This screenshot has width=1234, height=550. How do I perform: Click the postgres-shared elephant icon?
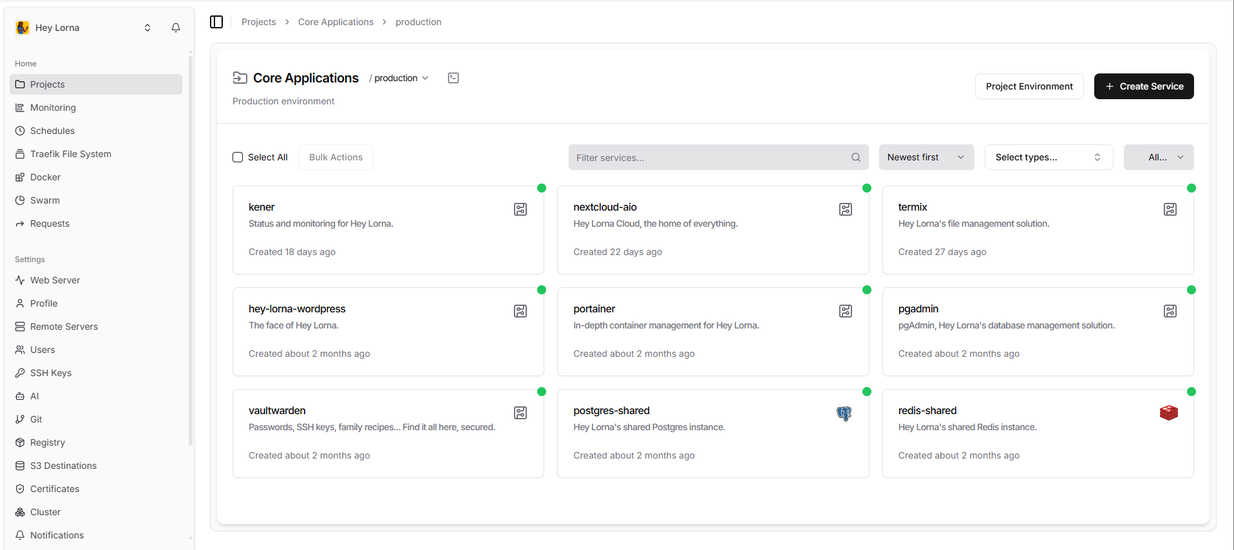click(x=844, y=413)
